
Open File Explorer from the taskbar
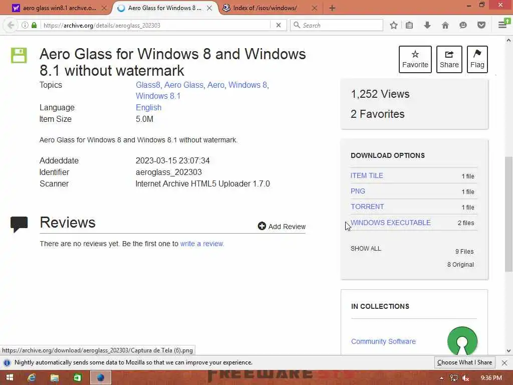[x=54, y=377]
